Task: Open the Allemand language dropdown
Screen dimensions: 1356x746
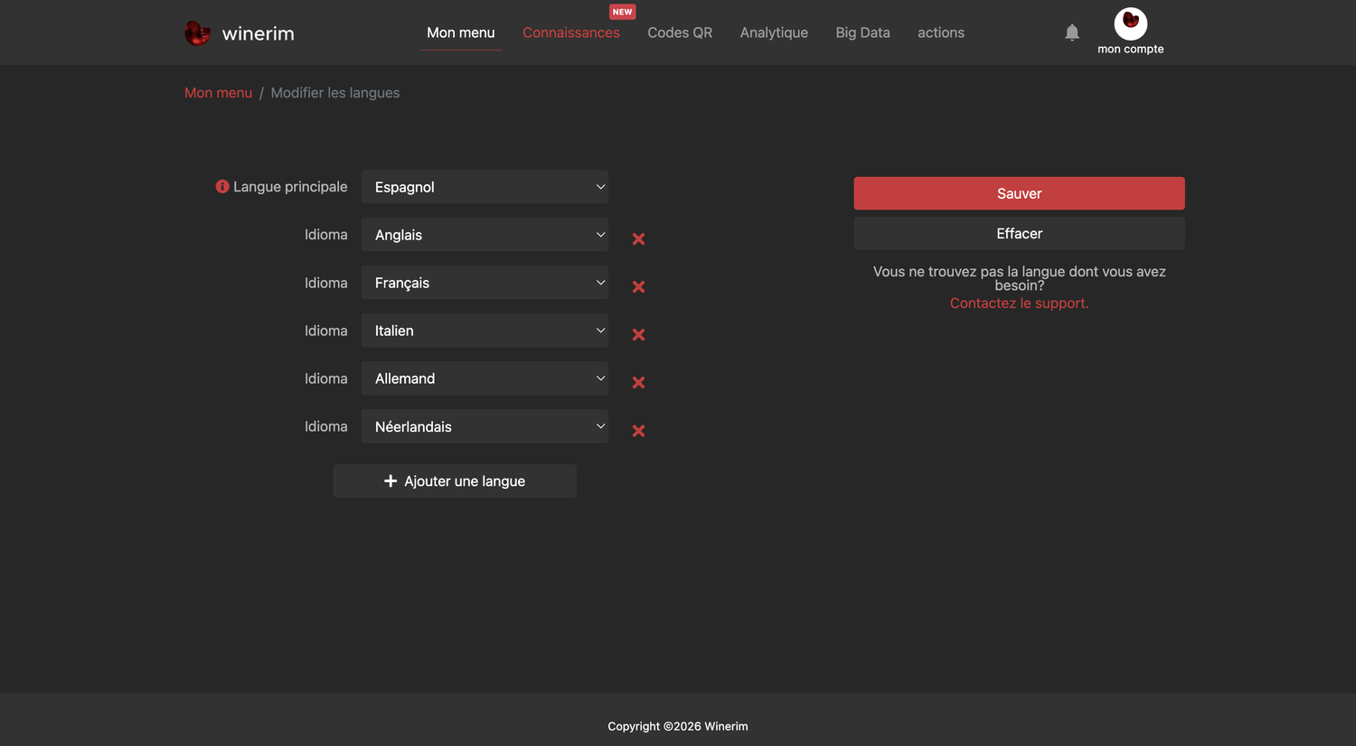Action: (485, 378)
